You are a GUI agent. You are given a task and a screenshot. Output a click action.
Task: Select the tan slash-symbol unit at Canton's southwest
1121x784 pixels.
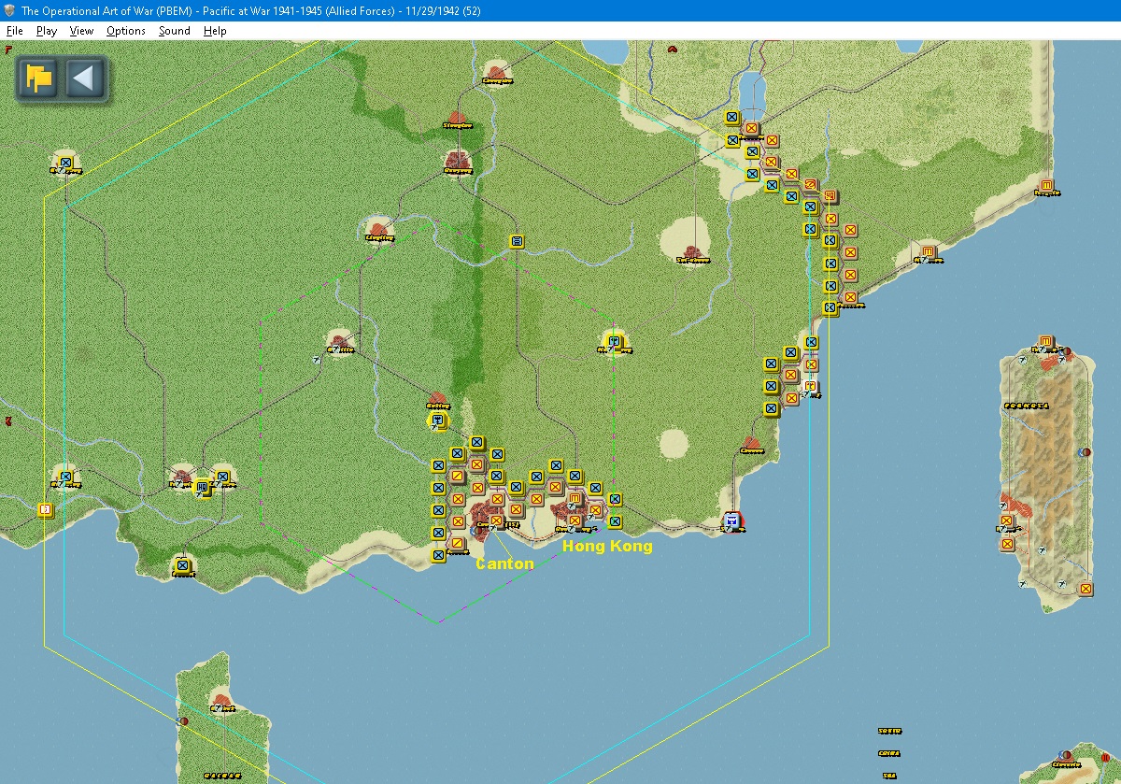click(457, 543)
